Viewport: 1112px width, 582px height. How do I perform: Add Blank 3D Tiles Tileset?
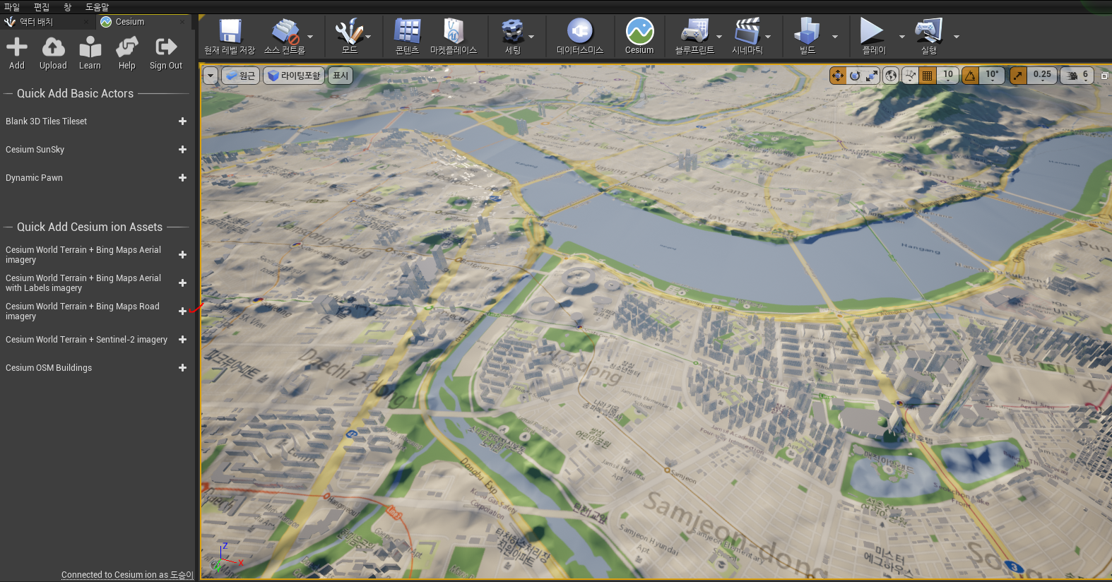182,121
